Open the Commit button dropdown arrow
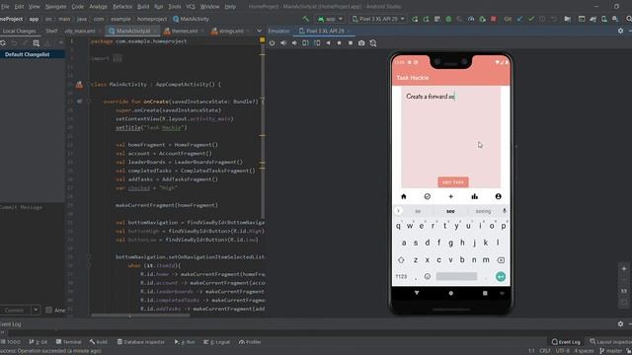632x355 pixels. [x=36, y=310]
